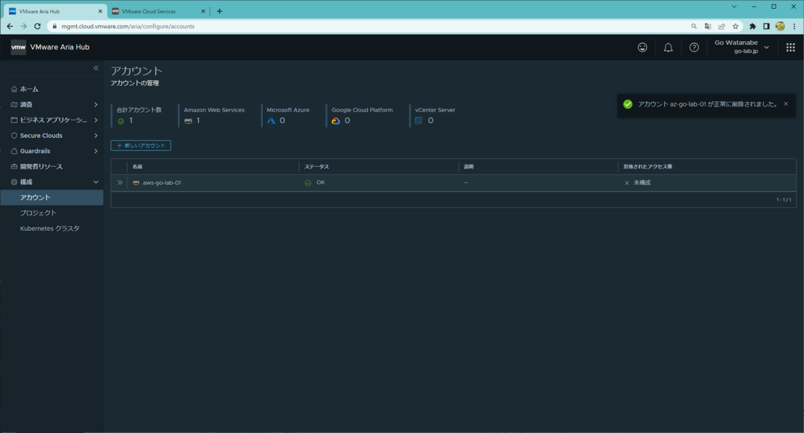Screen dimensions: 804x433
Task: Click the Microsoft Azure icon
Action: (271, 121)
